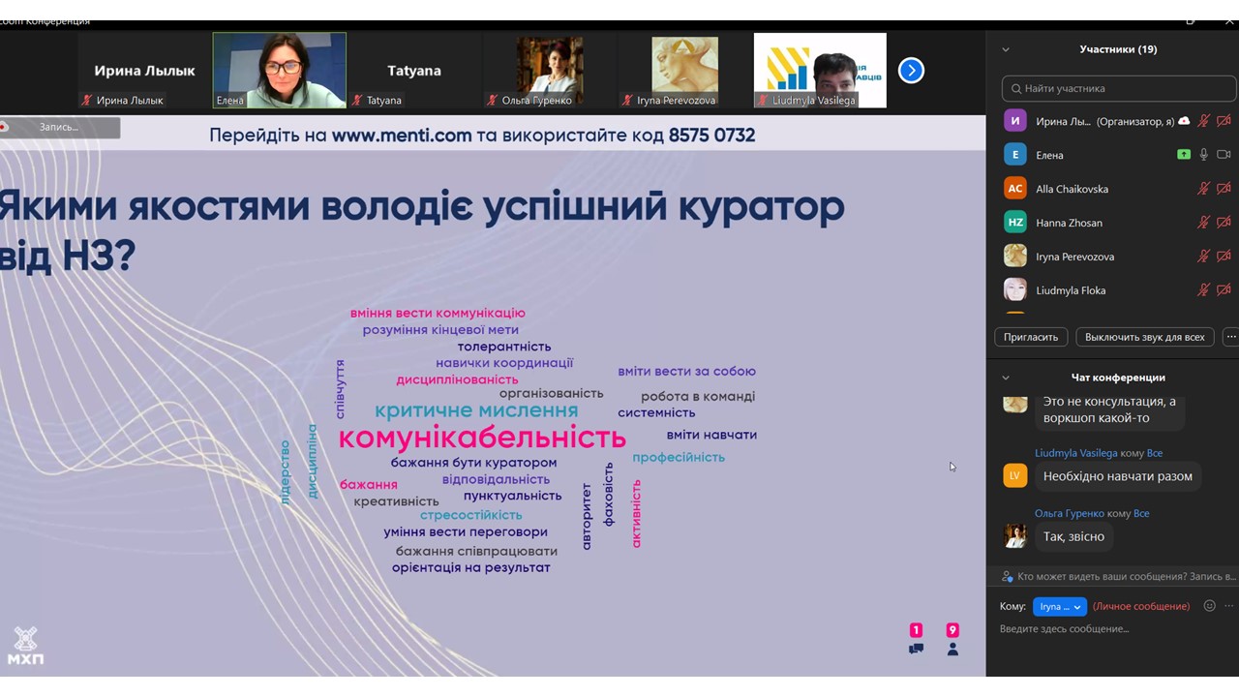Collapse the Участники panel with chevron
1239x697 pixels.
pyautogui.click(x=1006, y=49)
